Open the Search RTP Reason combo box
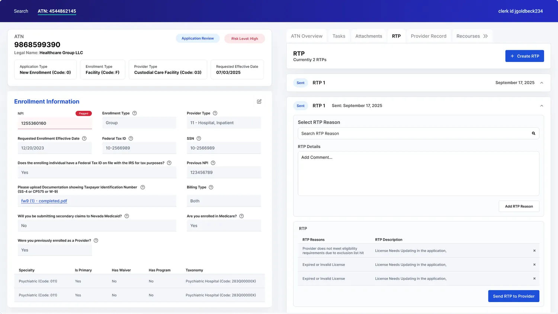The image size is (558, 314). (418, 134)
